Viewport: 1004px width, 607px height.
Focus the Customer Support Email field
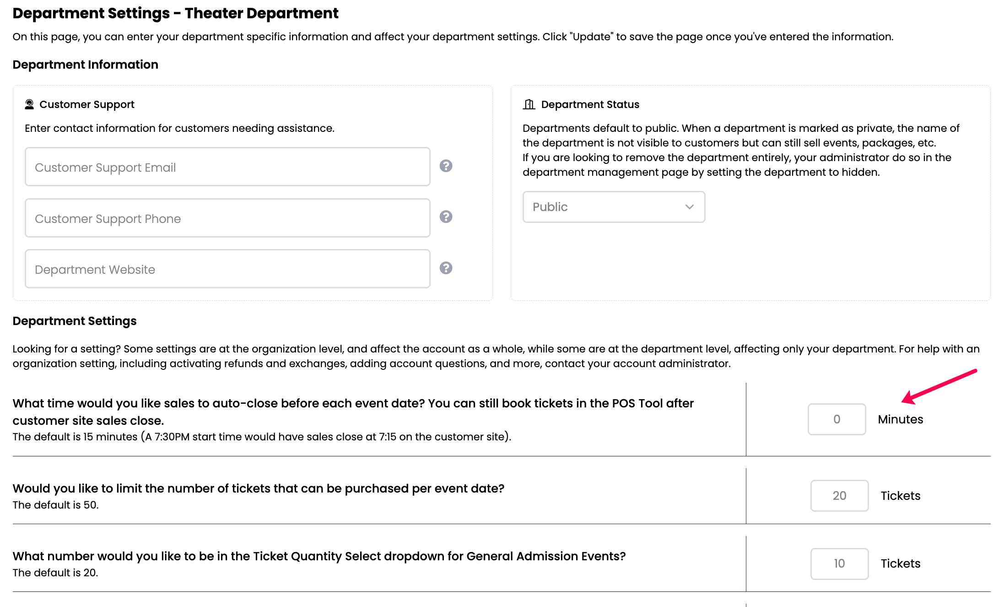click(x=227, y=167)
